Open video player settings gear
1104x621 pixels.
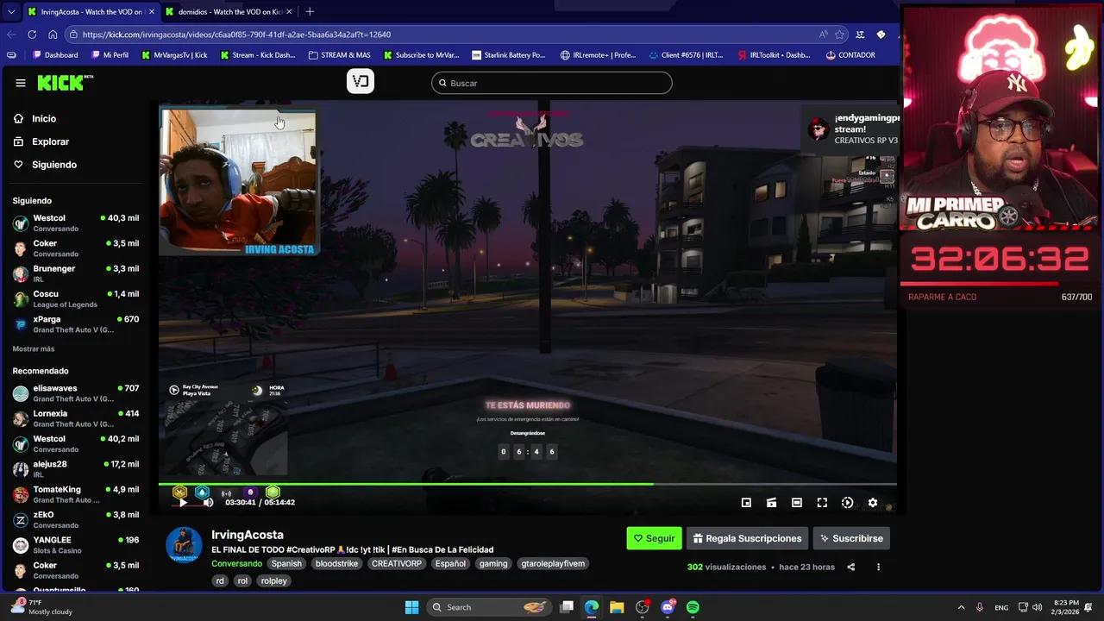pyautogui.click(x=873, y=503)
